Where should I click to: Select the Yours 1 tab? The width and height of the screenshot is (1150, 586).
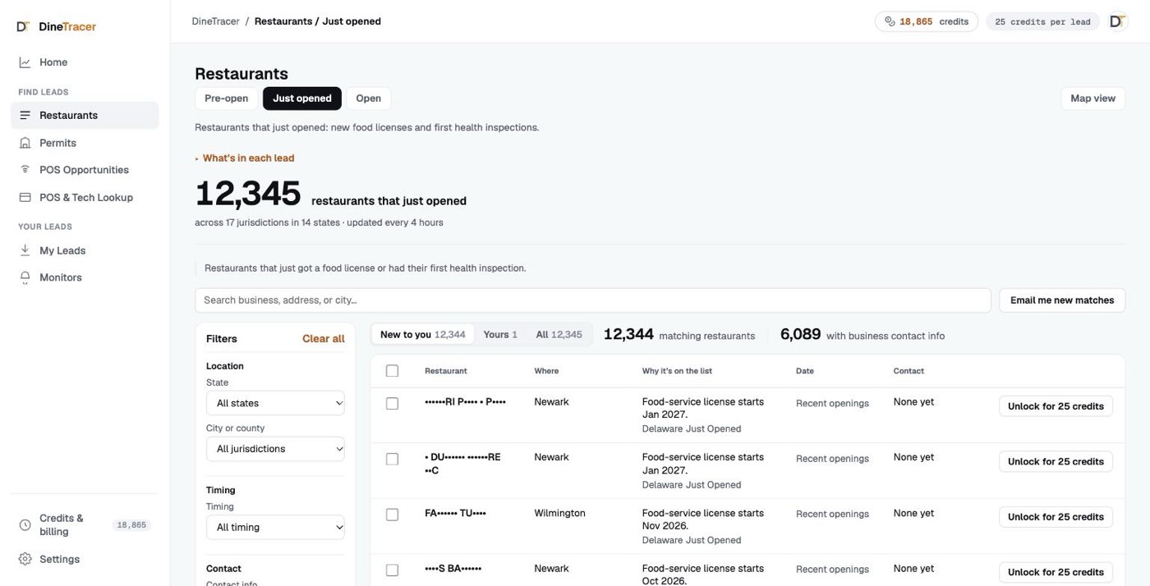(500, 335)
